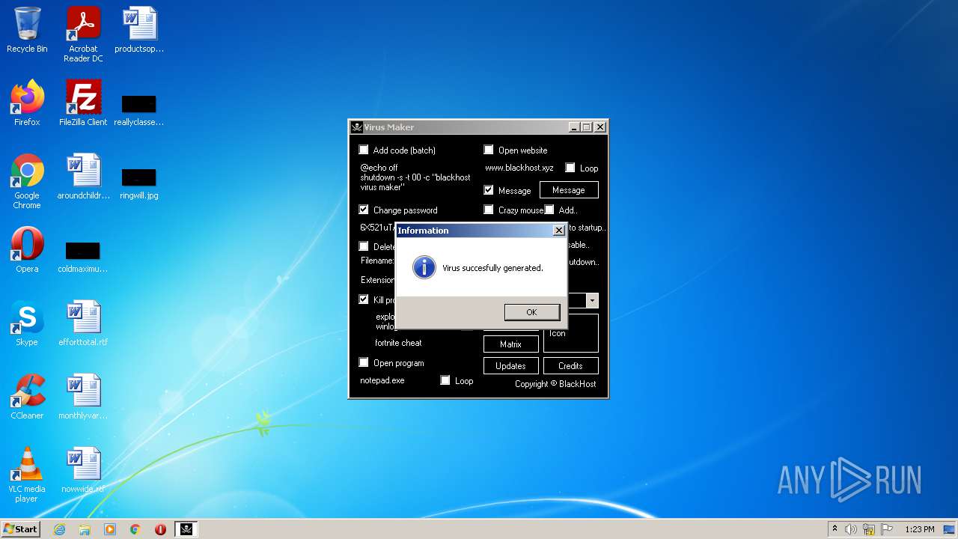Viewport: 958px width, 539px height.
Task: Close the Information dialog with X
Action: point(558,231)
